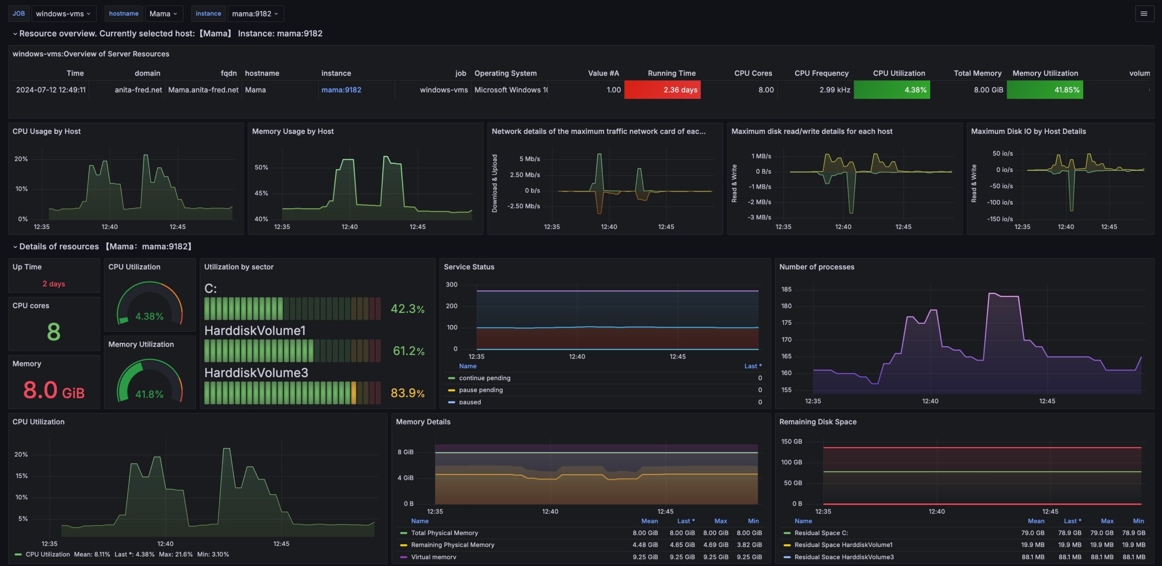Sort Memory Details legend by Mean
Viewport: 1162px width, 566px height.
649,521
